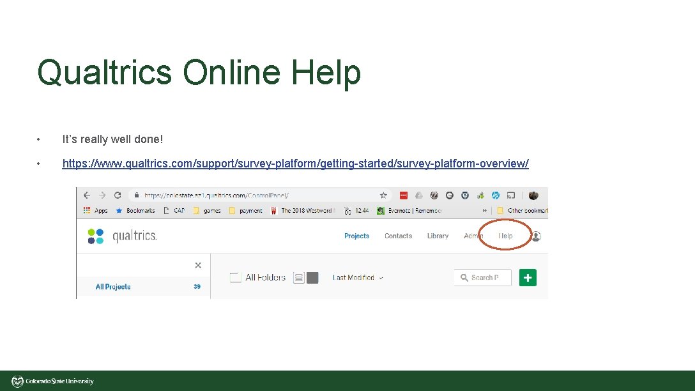Click the Colorado State University logo
Screen dimensions: 695x391
(x=52, y=381)
